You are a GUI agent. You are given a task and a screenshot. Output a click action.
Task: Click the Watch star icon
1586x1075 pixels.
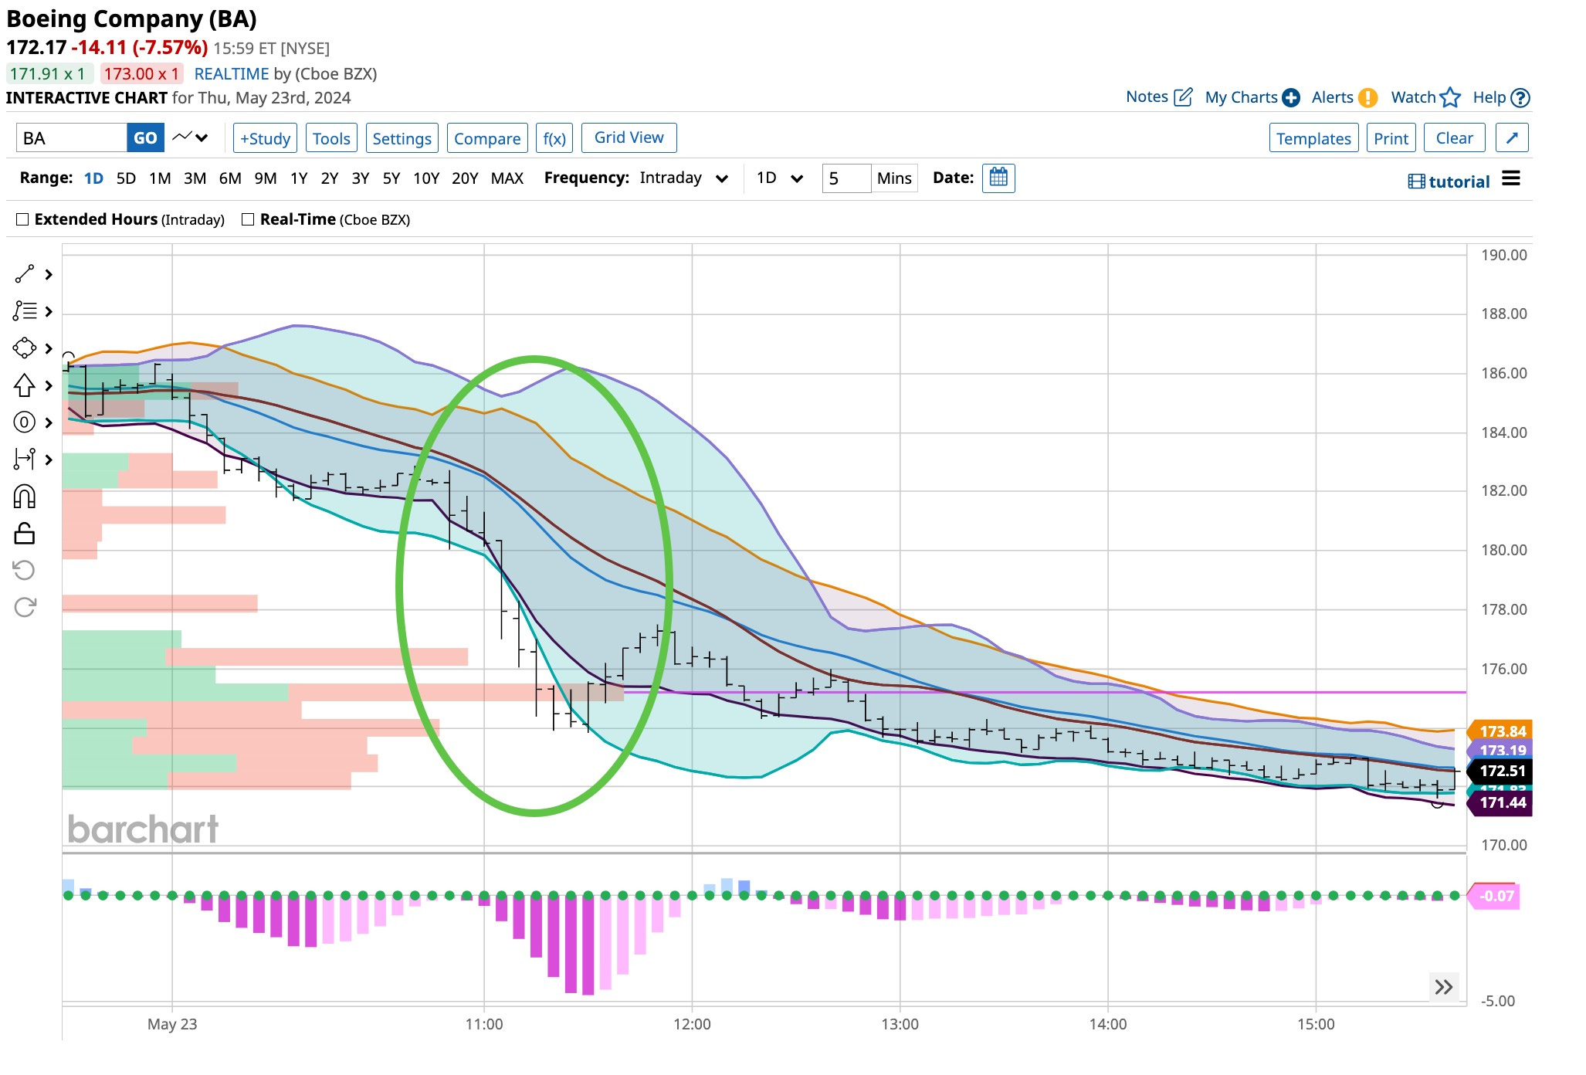coord(1450,97)
